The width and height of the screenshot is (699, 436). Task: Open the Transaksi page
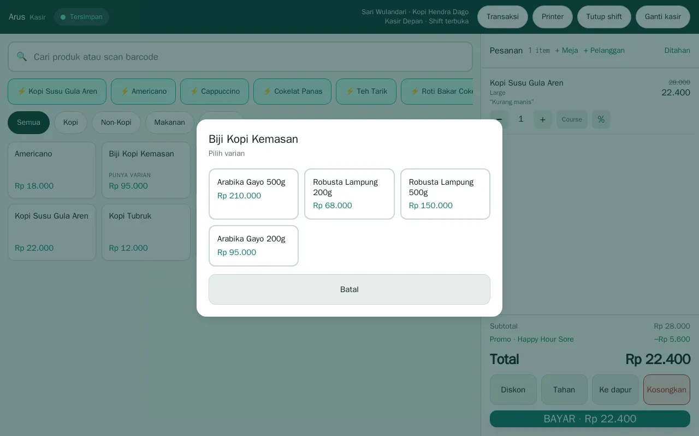(502, 17)
